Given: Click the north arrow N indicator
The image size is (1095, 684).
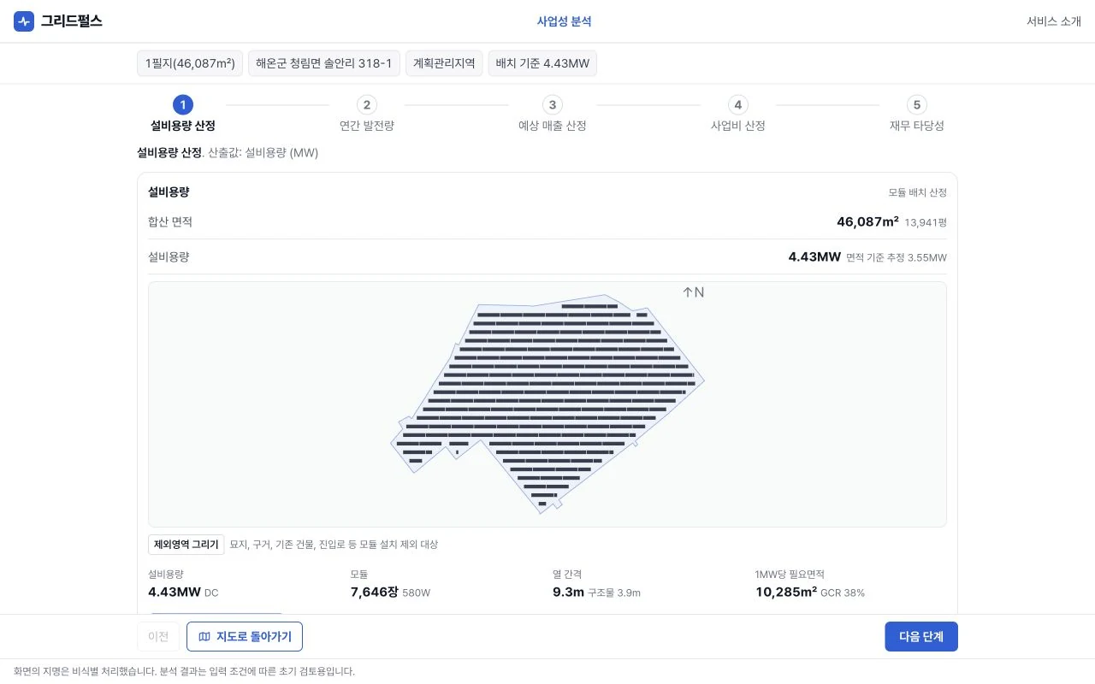Looking at the screenshot, I should point(693,292).
